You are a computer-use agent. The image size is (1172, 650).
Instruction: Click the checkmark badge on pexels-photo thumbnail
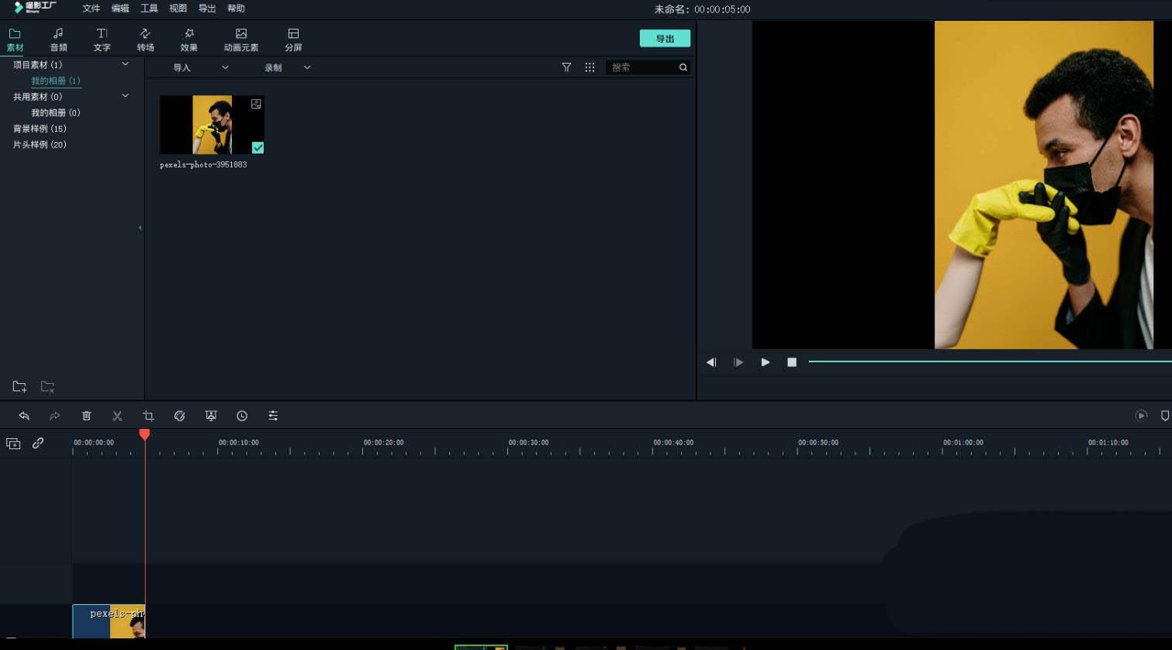[x=258, y=147]
